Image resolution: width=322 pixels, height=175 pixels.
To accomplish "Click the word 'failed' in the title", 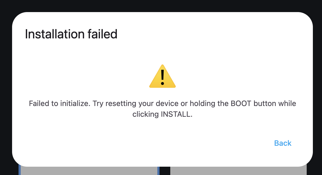I will pyautogui.click(x=103, y=34).
